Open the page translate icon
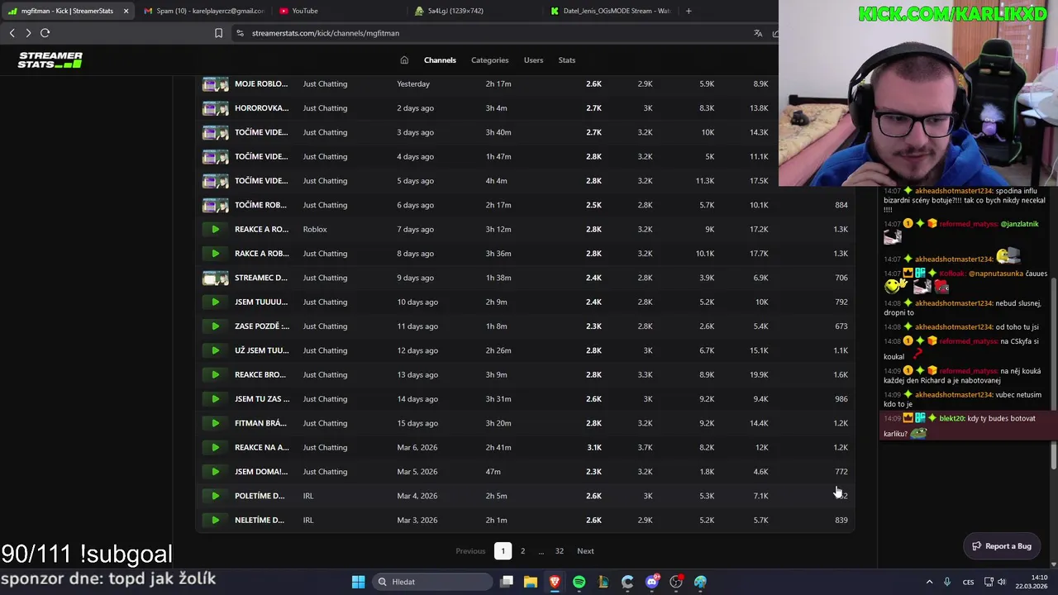Viewport: 1058px width, 595px height. 758,33
